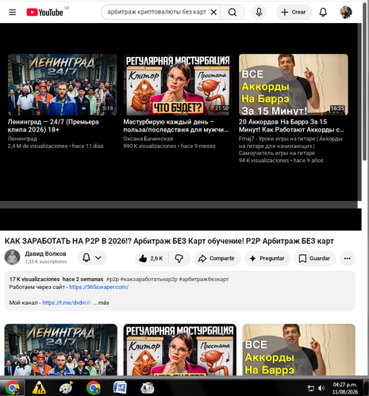Viewport: 369px width, 396px height.
Task: Open lower Ленинград 24/7 video thumbnail below description
Action: 61,349
